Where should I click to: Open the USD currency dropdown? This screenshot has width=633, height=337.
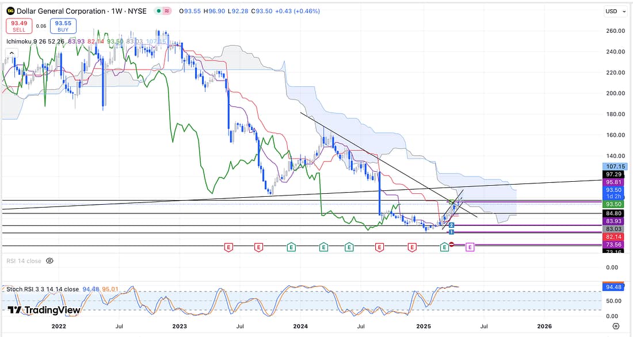pyautogui.click(x=615, y=12)
